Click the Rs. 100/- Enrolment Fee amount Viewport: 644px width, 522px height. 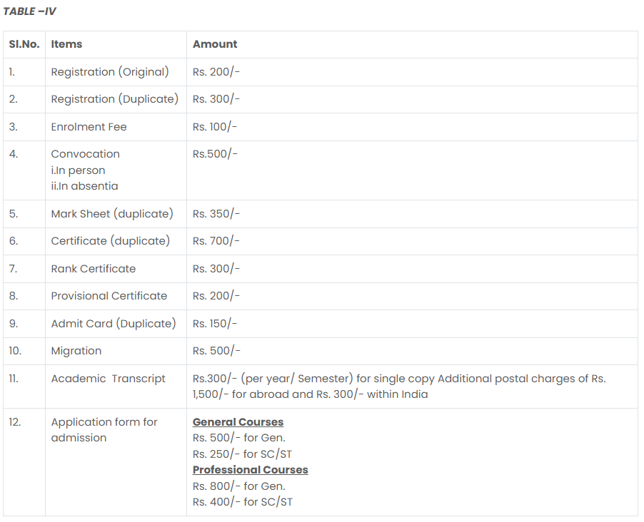click(x=215, y=127)
